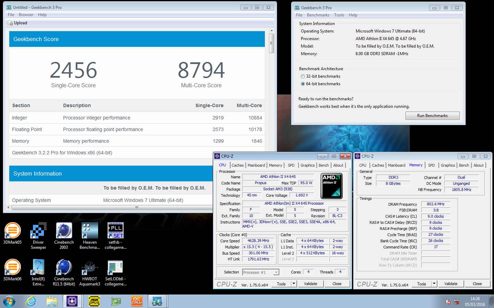Launch Cinebench R11.5 (64bit) shortcut
Image resolution: width=494 pixels, height=308 pixels.
coord(64,272)
